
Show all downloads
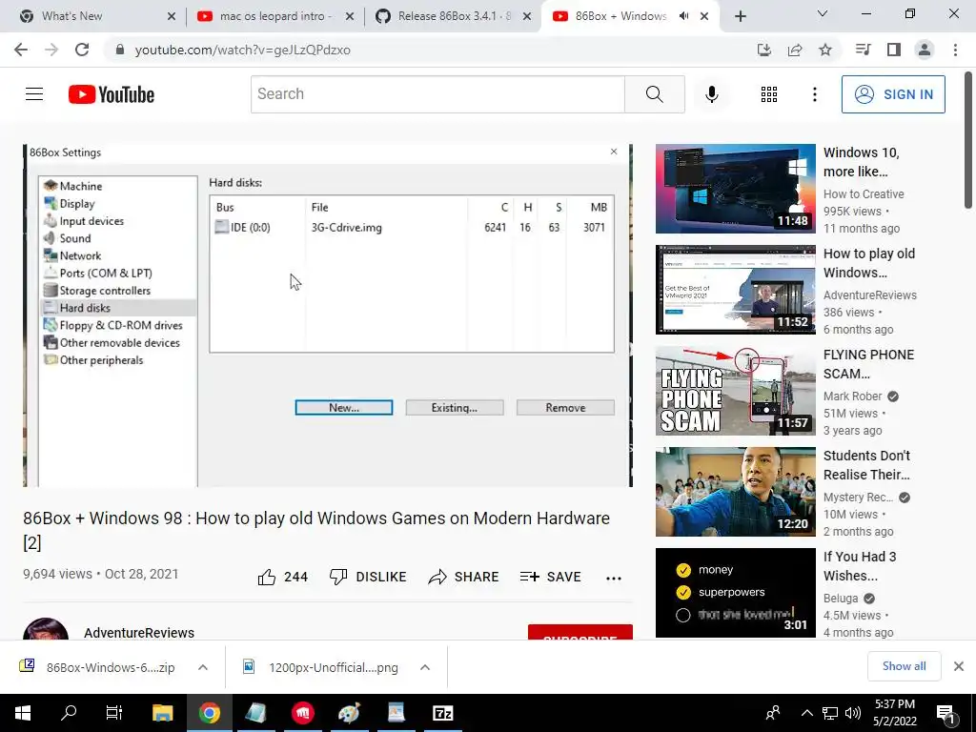904,666
